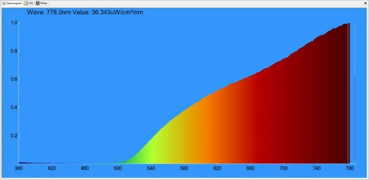Click the 778nm wavelength cursor line

[x=348, y=93]
